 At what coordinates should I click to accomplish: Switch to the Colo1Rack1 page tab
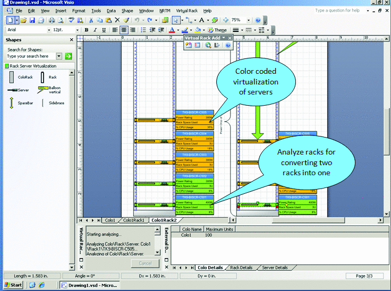point(134,220)
